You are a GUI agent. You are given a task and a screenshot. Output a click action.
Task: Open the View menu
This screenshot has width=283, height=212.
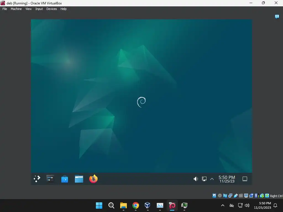pyautogui.click(x=28, y=9)
